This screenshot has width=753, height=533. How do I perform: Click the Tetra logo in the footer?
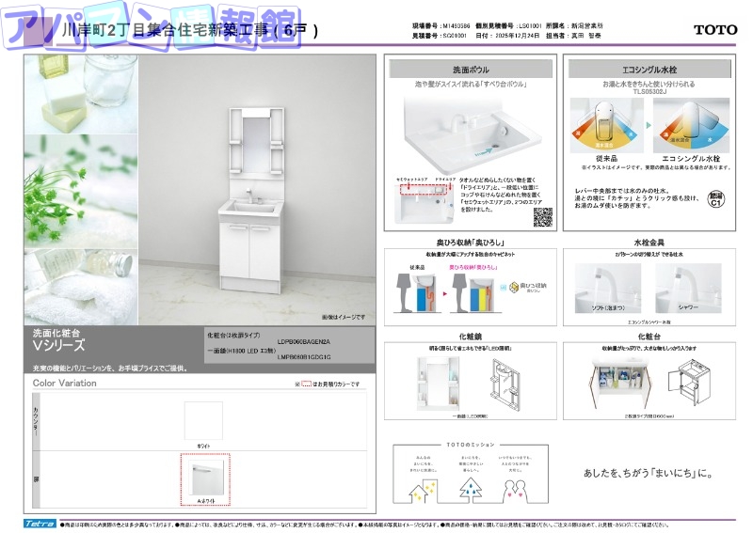point(40,524)
